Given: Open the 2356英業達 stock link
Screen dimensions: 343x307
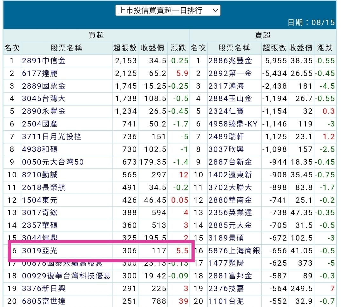Looking at the screenshot, I should point(230,213).
